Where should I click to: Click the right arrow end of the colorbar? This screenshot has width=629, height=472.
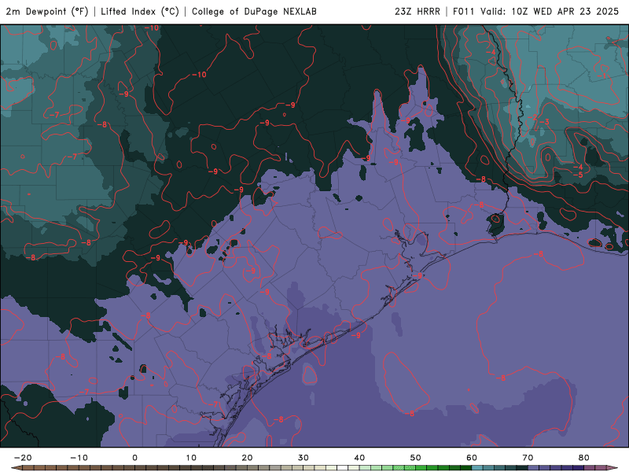(612, 468)
